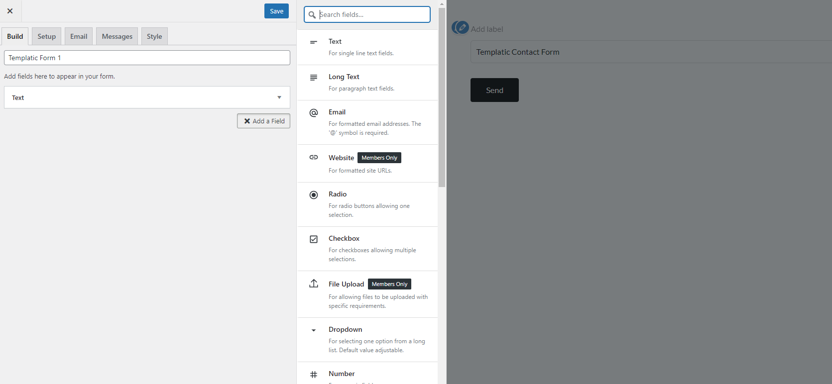Open the Messages tab
The image size is (832, 384).
(x=117, y=36)
